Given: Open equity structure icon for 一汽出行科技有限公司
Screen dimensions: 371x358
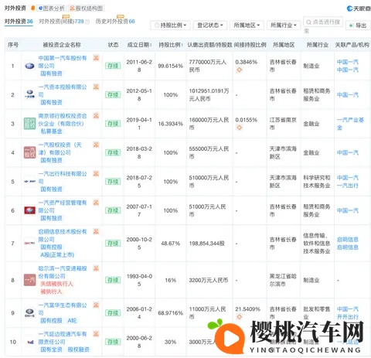Looking at the screenshot, I should coord(96,173).
